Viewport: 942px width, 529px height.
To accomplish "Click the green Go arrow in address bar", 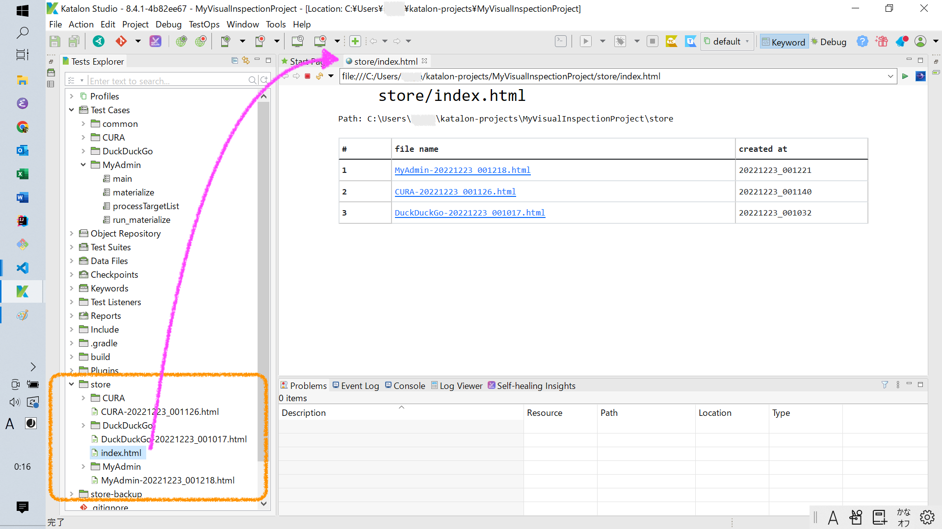I will coord(905,76).
